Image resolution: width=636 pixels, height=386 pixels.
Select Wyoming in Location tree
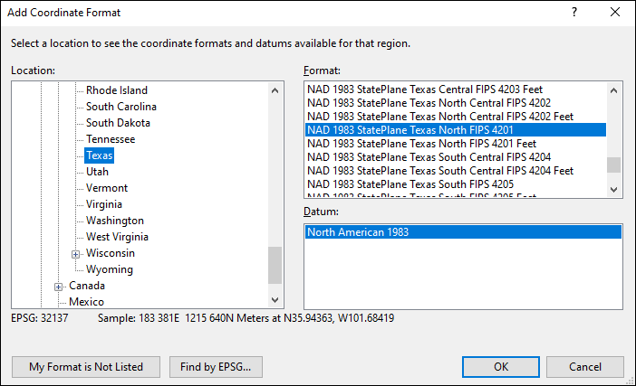click(x=109, y=269)
